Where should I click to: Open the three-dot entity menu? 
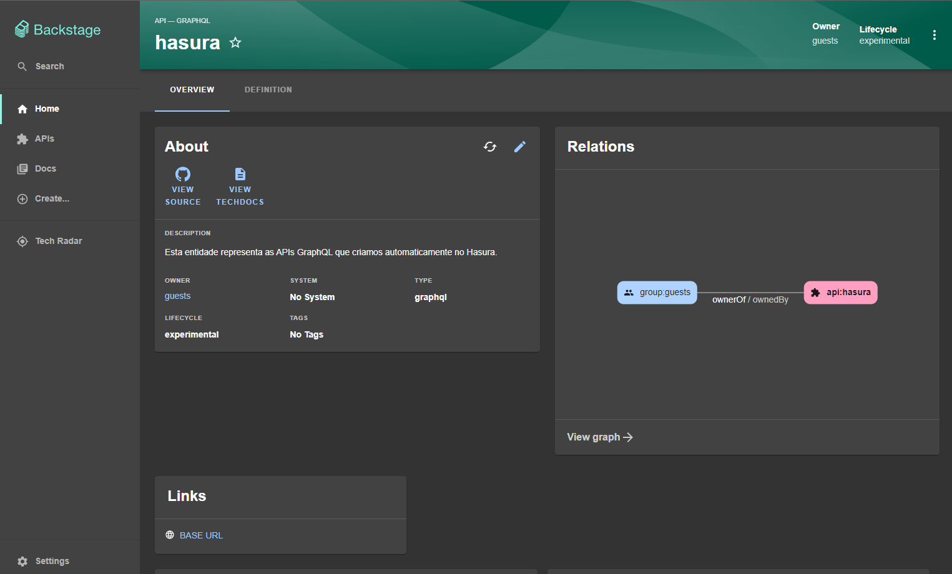pyautogui.click(x=935, y=35)
